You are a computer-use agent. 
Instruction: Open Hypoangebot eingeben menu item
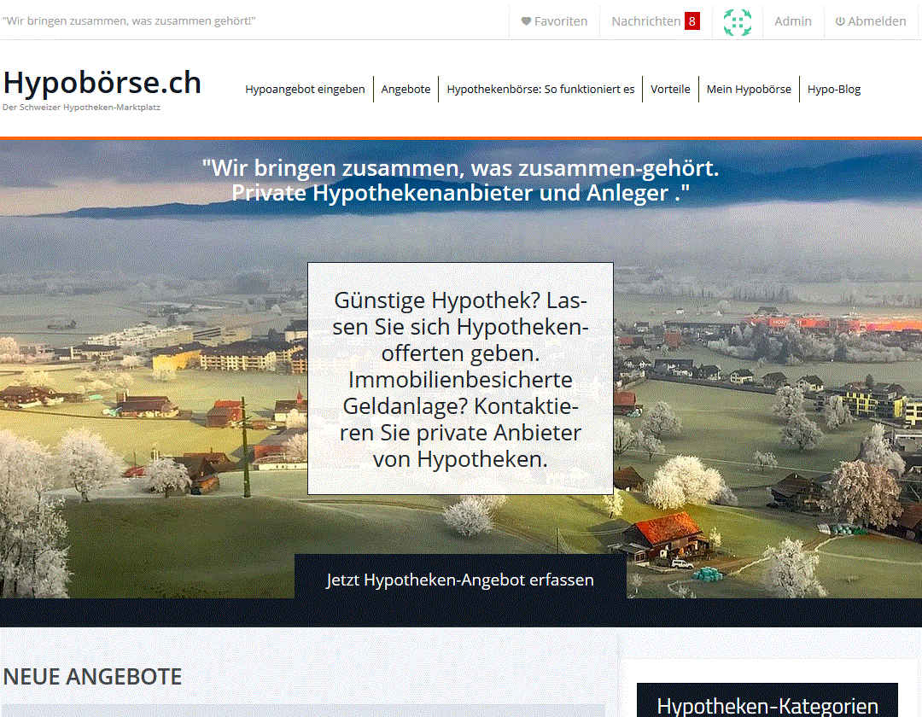pyautogui.click(x=305, y=90)
